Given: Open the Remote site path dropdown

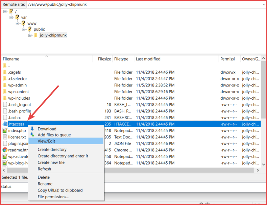Looking at the screenshot, I should [264, 4].
